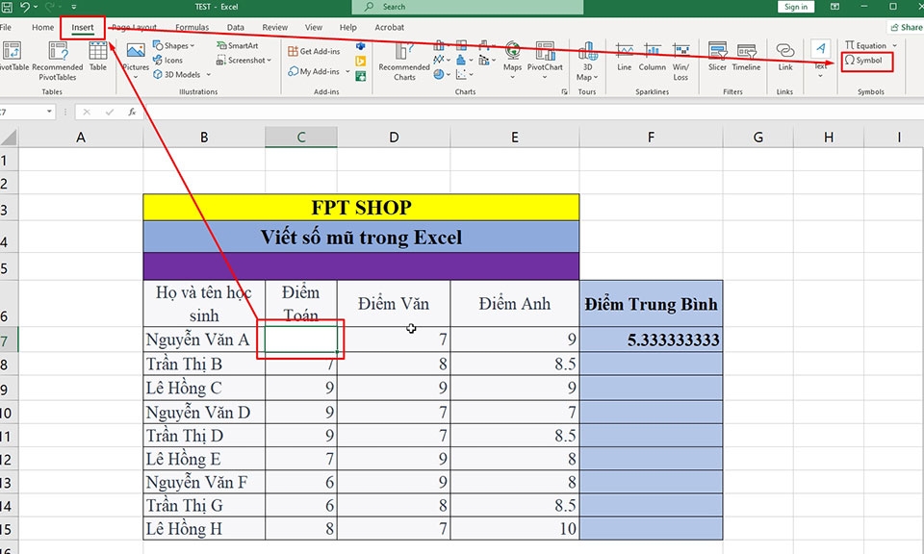
Task: Switch to the Formulas ribbon tab
Action: (192, 27)
